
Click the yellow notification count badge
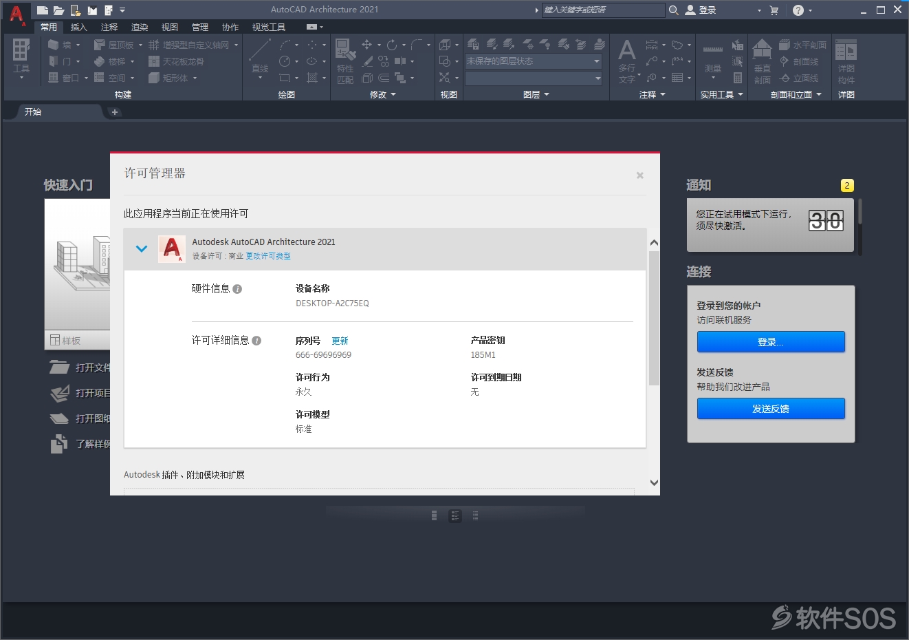tap(847, 186)
